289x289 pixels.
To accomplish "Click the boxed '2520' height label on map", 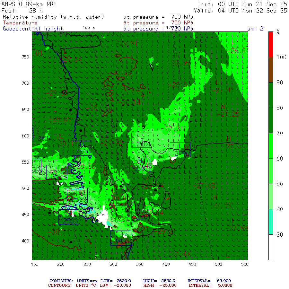I will pos(83,152).
